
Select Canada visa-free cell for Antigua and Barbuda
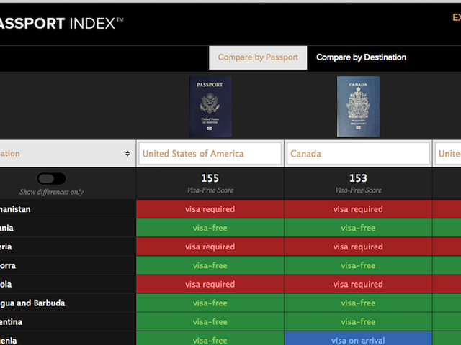point(358,303)
